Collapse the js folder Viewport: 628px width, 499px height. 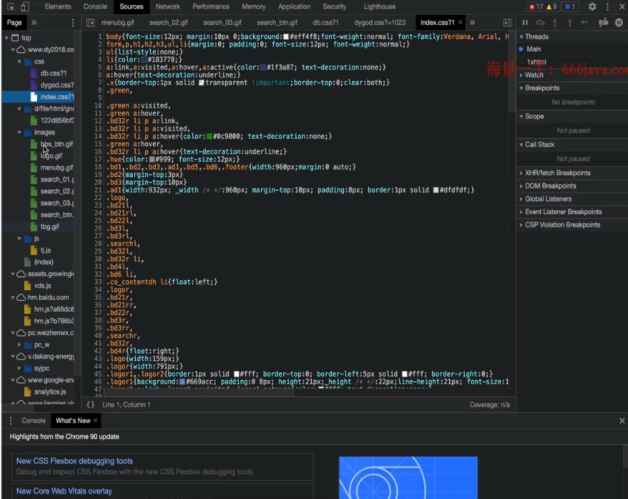(x=19, y=238)
